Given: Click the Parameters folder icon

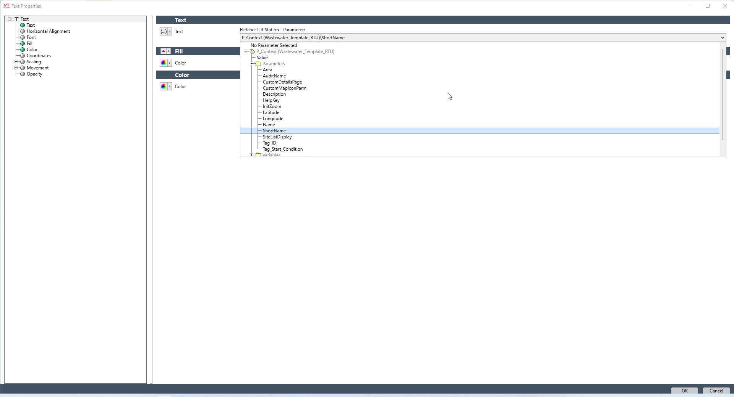Looking at the screenshot, I should pos(258,64).
